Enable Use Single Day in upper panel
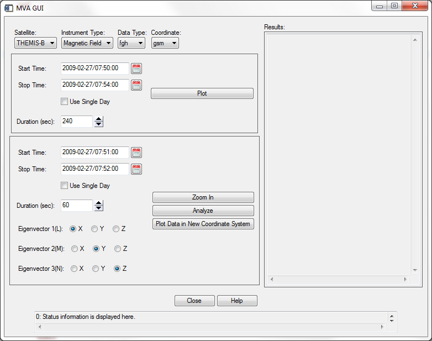This screenshot has width=432, height=341. pyautogui.click(x=65, y=102)
